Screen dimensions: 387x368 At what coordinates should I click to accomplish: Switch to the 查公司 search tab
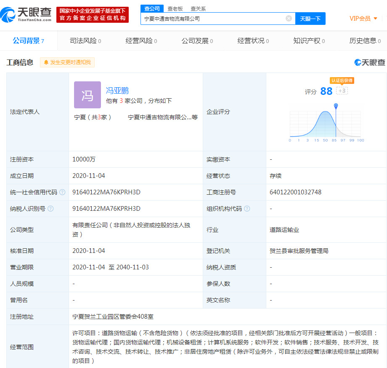(152, 9)
